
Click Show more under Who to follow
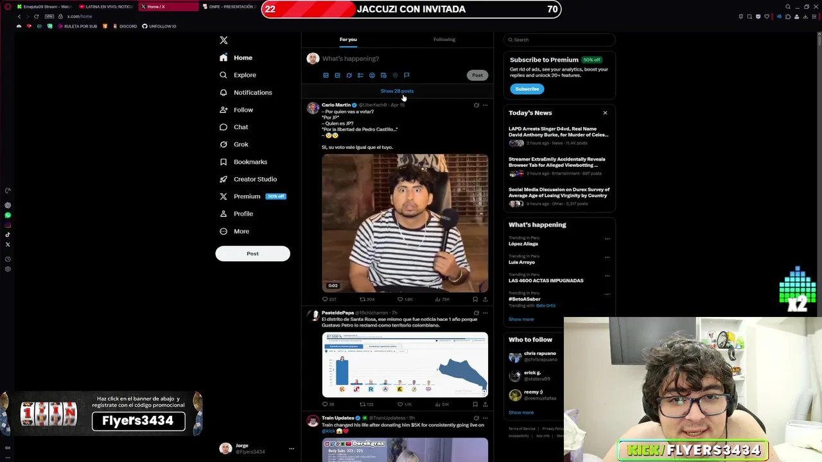(521, 413)
